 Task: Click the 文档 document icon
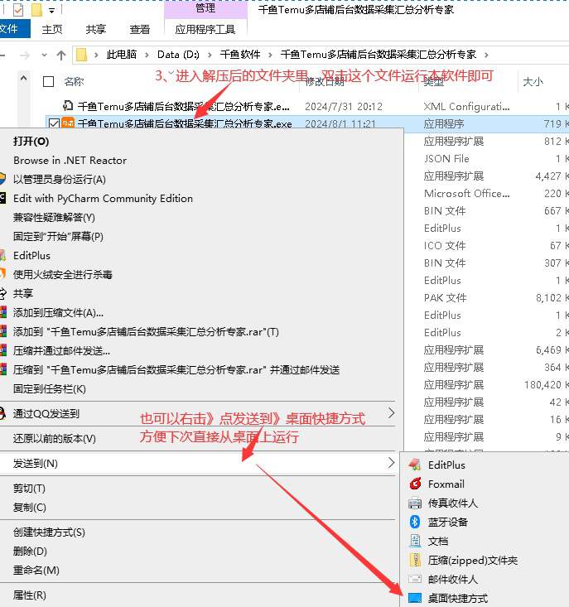(x=415, y=541)
